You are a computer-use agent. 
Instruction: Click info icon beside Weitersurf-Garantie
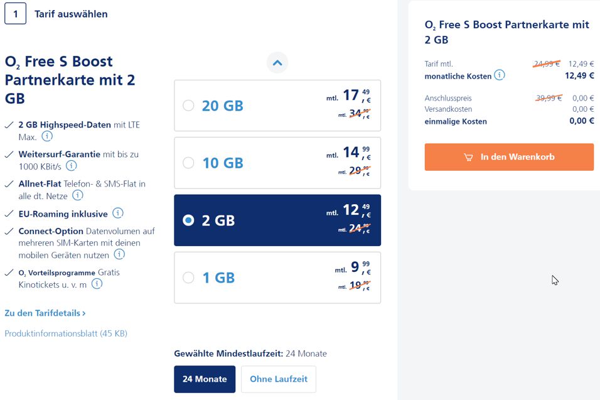[x=72, y=166]
